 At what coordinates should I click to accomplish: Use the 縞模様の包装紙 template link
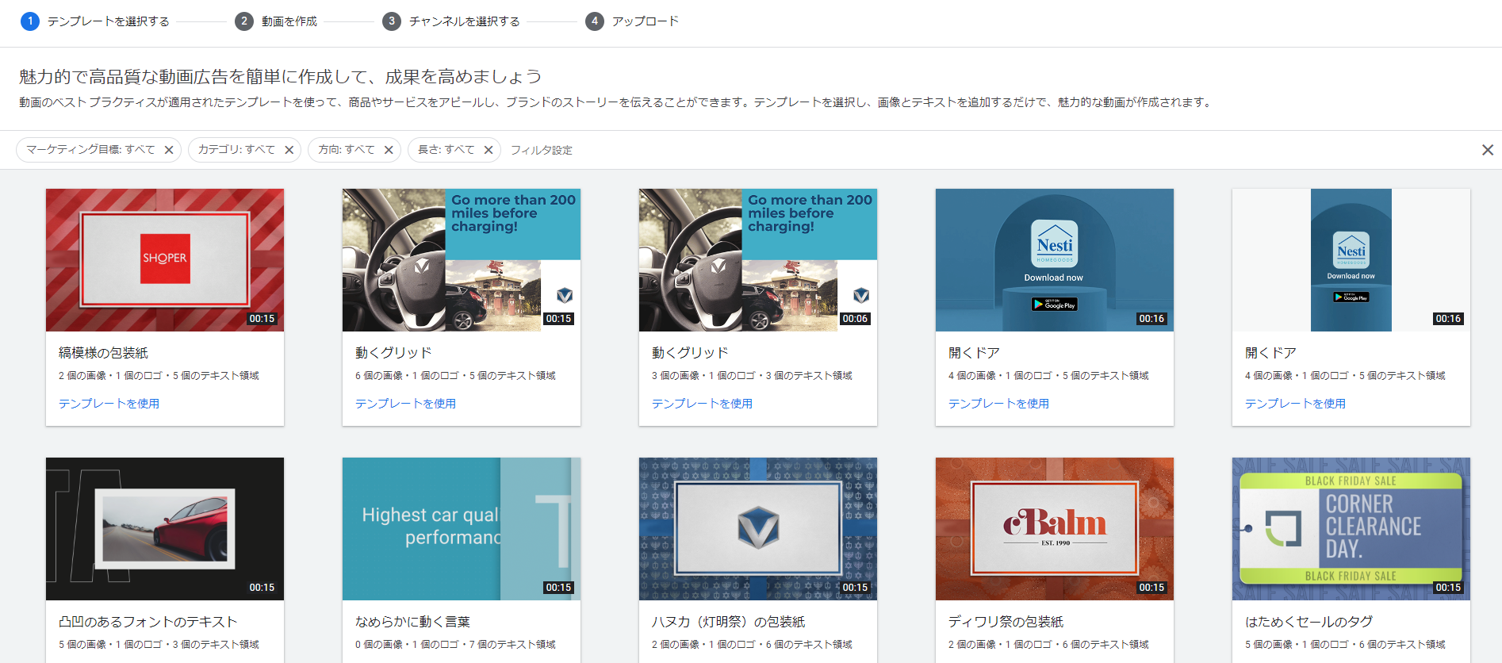[x=109, y=404]
